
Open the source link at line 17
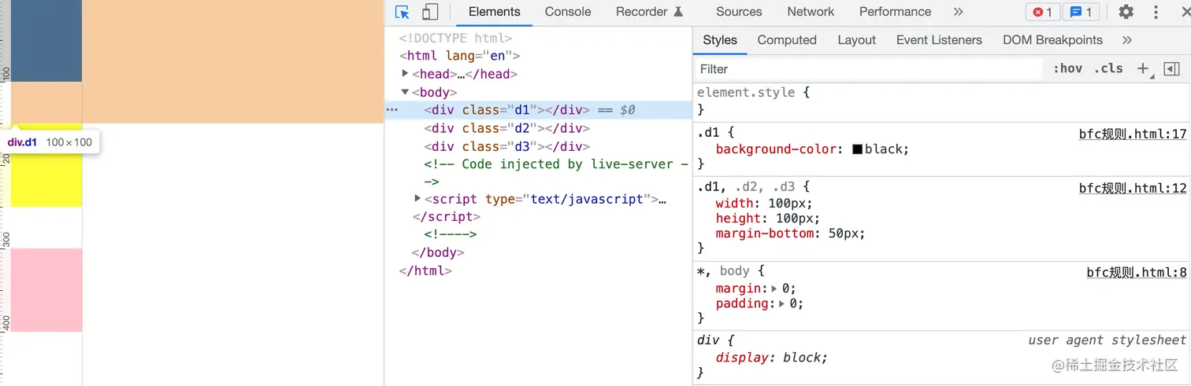pyautogui.click(x=1133, y=134)
